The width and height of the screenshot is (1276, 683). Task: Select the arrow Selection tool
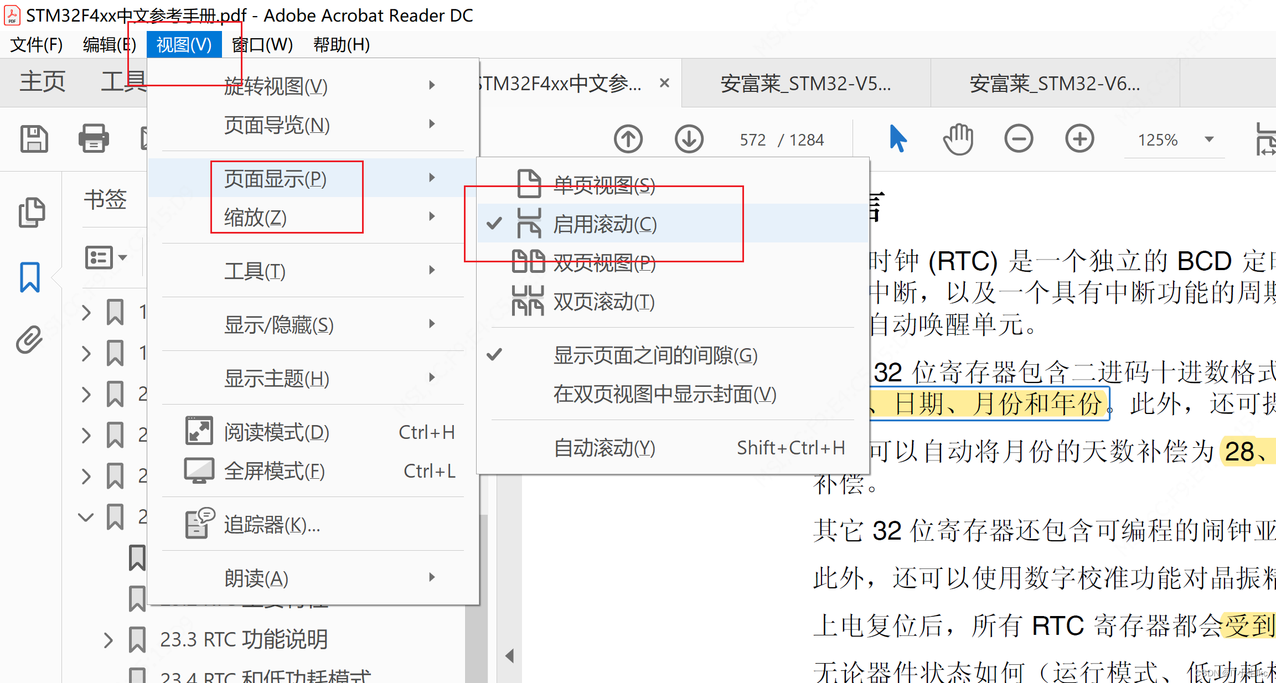click(898, 138)
